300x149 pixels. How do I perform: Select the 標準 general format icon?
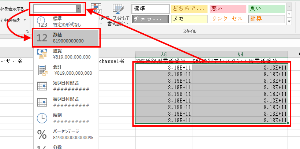point(42,21)
